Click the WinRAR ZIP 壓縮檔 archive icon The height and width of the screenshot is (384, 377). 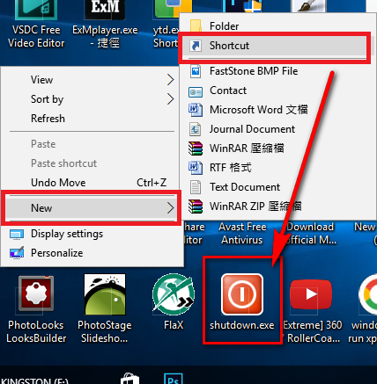196,206
